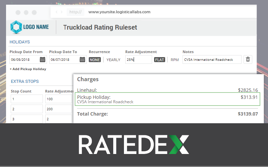This screenshot has width=268, height=167.
Task: Click the http:// protocol box
Action: (75, 12)
